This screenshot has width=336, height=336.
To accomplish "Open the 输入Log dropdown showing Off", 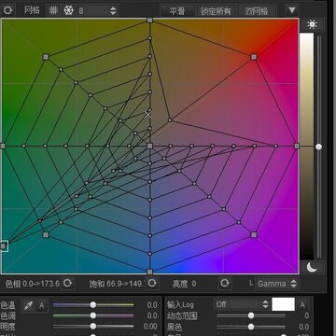I will (x=242, y=304).
